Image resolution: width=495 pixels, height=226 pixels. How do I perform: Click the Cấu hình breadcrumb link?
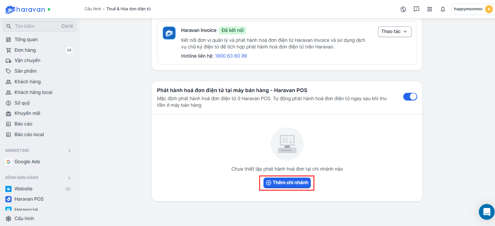pos(92,9)
